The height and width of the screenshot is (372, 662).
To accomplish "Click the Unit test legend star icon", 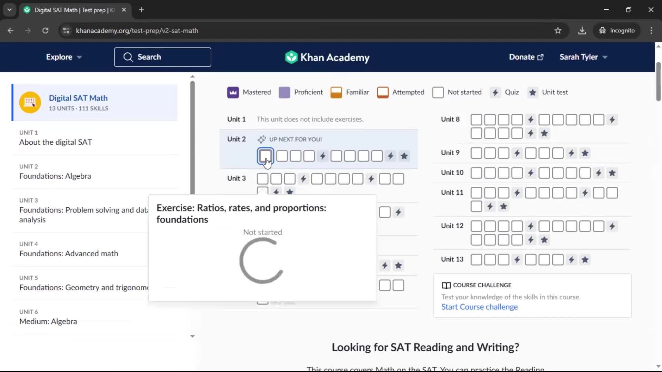I will (x=532, y=92).
